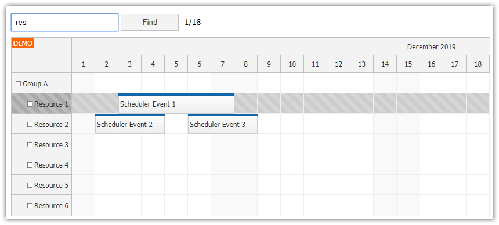Collapse the Group A tree node
The width and height of the screenshot is (499, 225).
(19, 84)
